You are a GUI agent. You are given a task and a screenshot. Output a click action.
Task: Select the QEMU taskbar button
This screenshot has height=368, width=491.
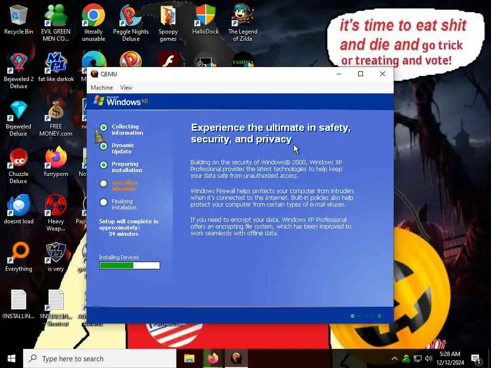click(x=236, y=358)
